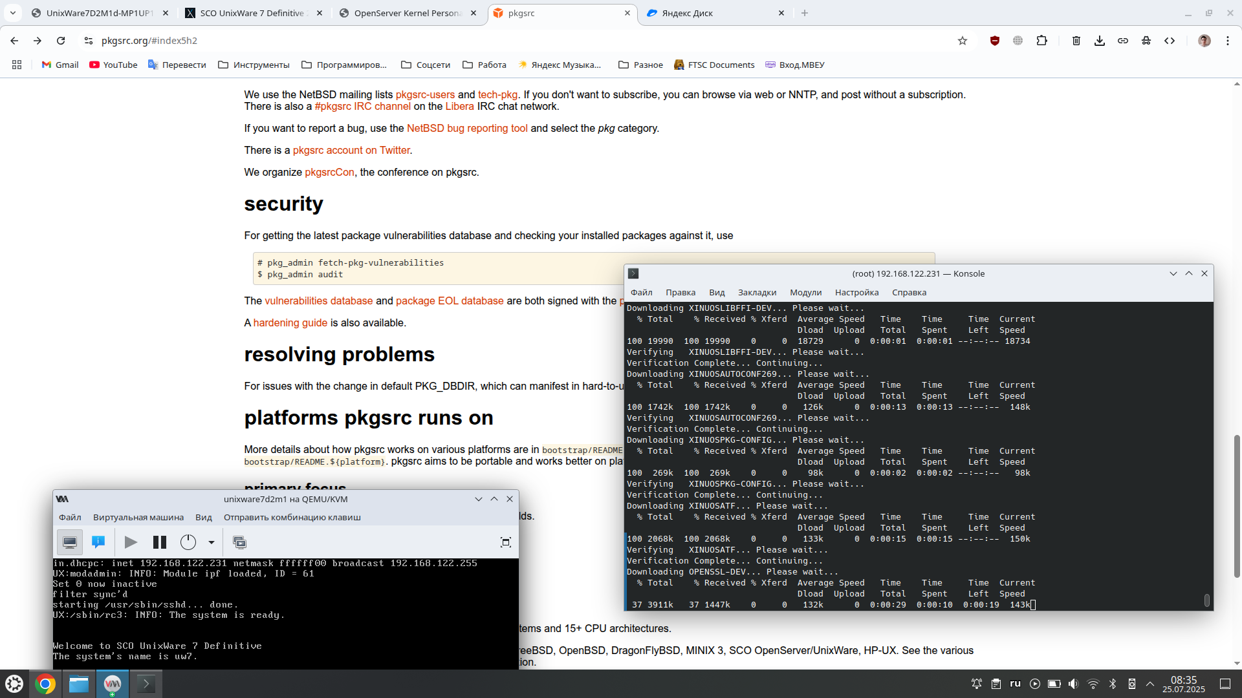Viewport: 1242px width, 698px height.
Task: Open Virtual Machine Manager taskbar icon
Action: click(x=113, y=684)
